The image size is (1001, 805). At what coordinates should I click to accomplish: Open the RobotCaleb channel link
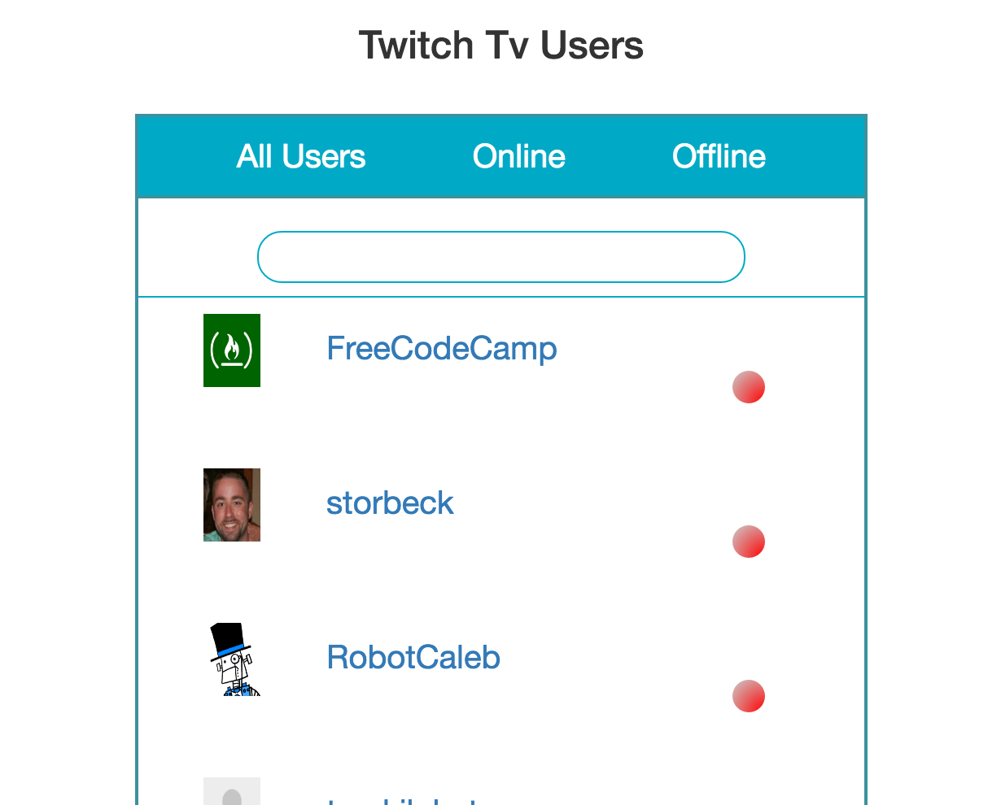click(413, 658)
